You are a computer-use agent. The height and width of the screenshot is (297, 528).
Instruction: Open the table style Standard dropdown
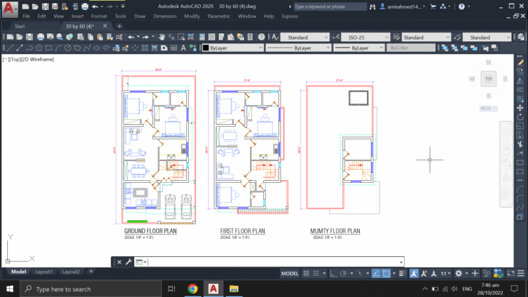(x=426, y=38)
